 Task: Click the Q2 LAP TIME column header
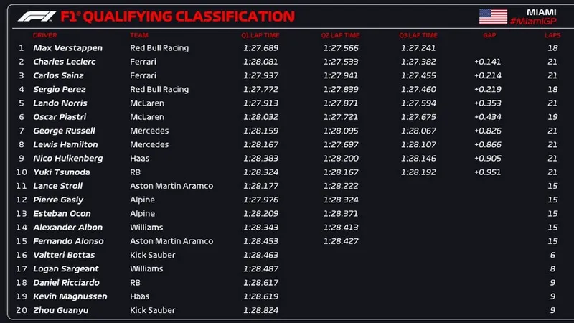point(341,34)
